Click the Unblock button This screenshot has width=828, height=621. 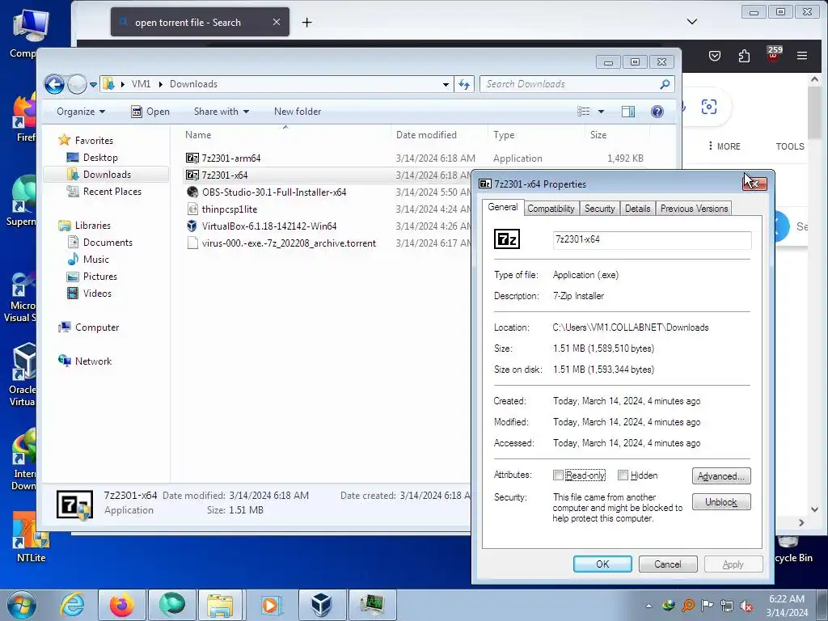tap(721, 502)
